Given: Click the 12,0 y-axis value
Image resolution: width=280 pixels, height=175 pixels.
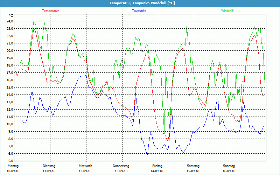Looking at the screenshot, I should point(10,110).
